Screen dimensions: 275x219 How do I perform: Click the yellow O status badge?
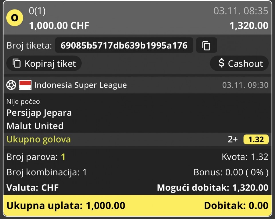(15, 18)
